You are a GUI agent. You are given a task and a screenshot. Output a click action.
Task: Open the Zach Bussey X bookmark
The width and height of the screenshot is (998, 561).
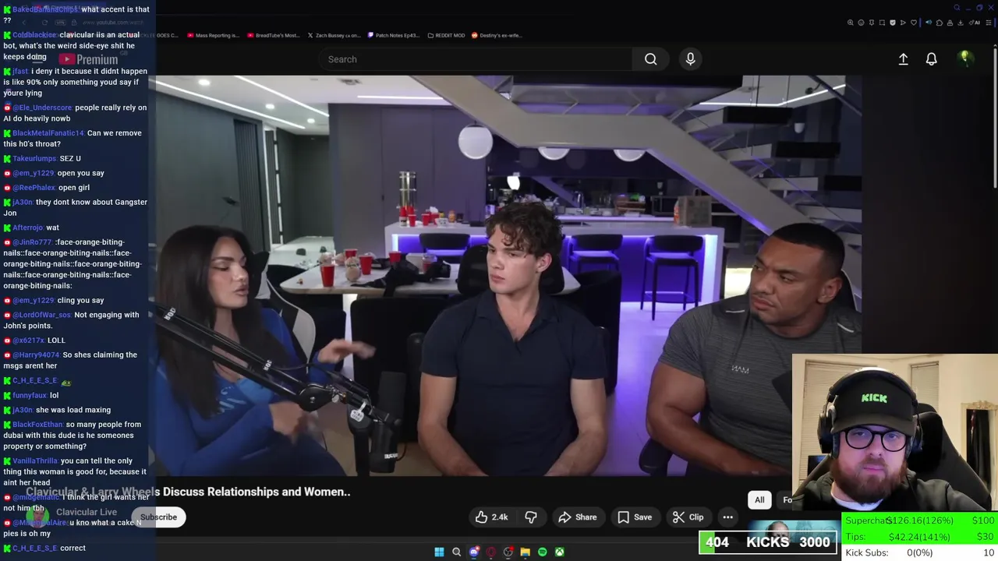click(x=334, y=35)
